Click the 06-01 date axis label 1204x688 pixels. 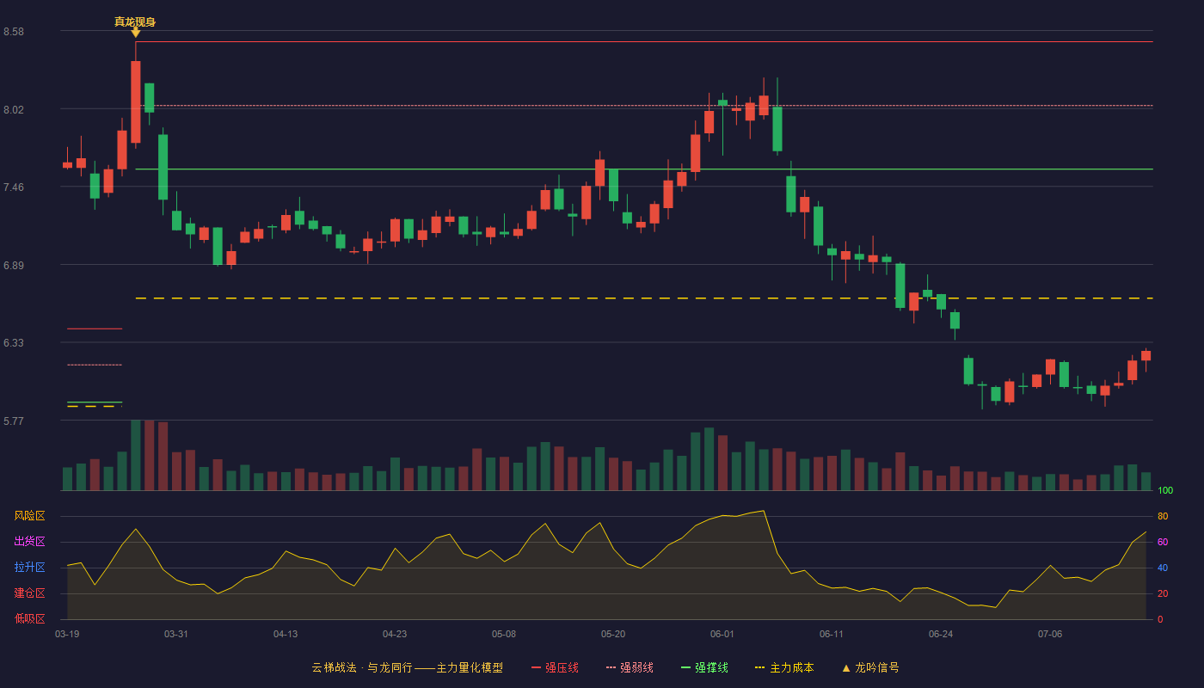pyautogui.click(x=722, y=634)
